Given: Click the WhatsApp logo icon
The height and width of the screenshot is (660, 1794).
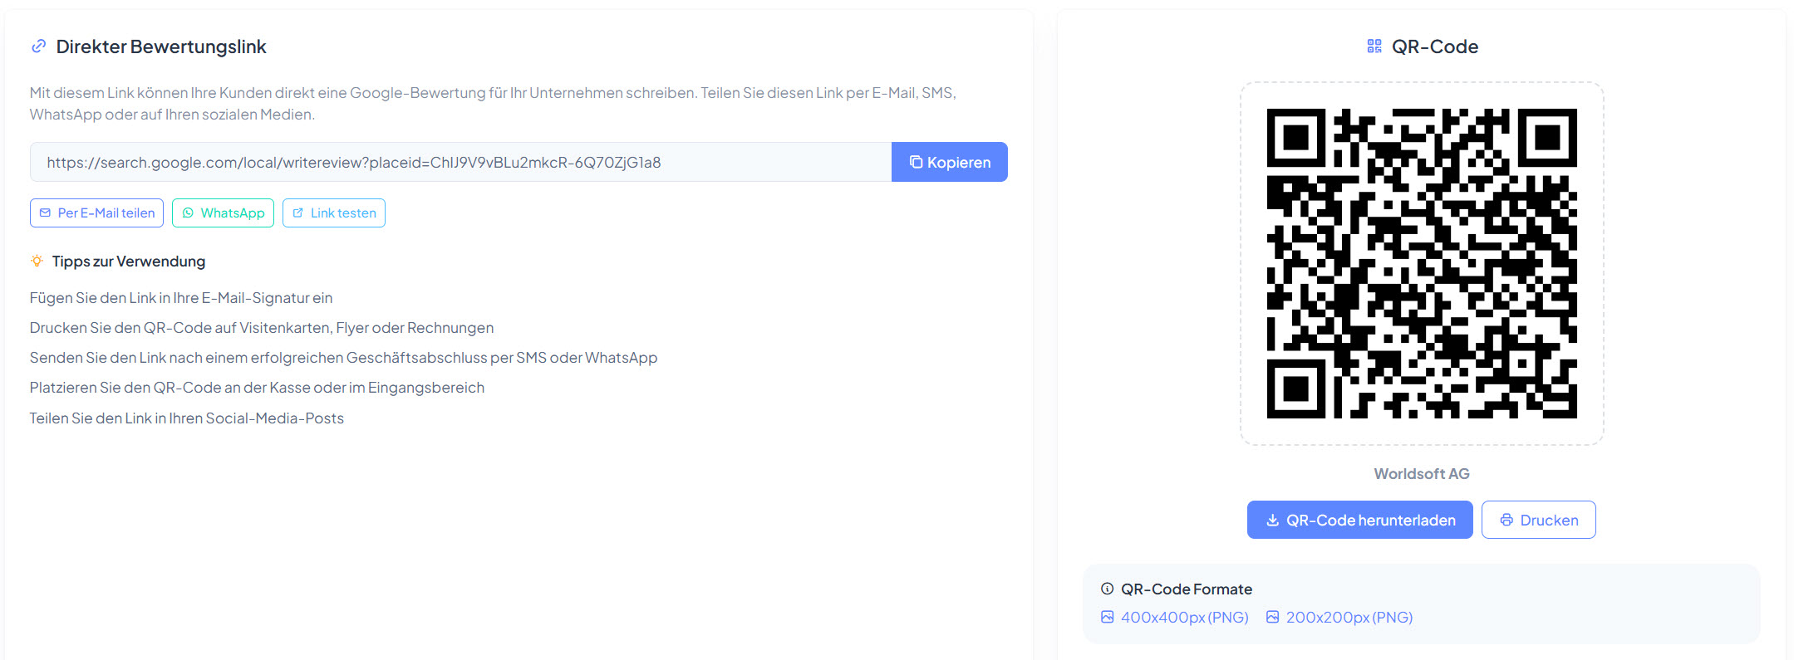Looking at the screenshot, I should coord(188,213).
